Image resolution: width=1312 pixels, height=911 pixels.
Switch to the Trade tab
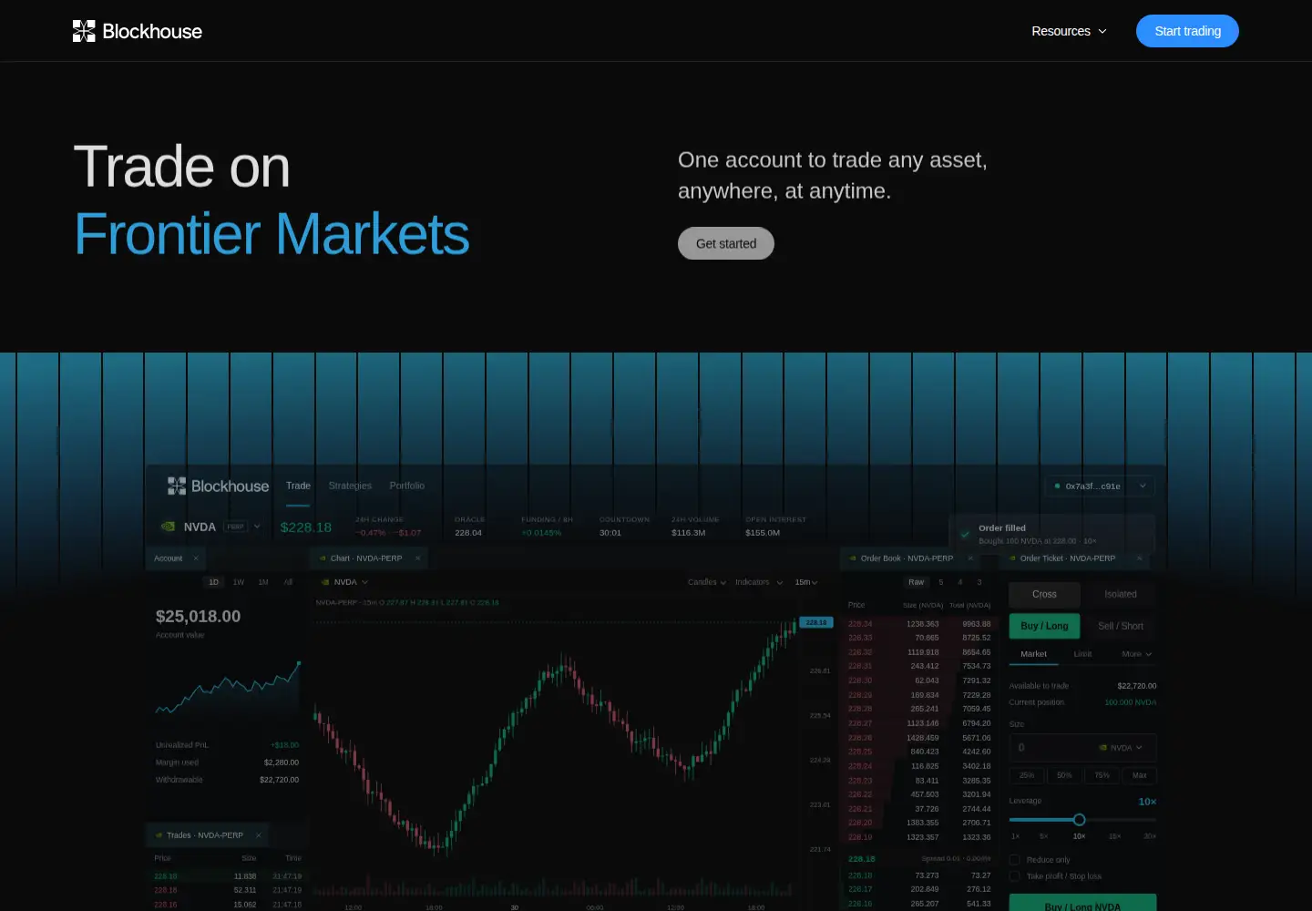[x=298, y=486]
